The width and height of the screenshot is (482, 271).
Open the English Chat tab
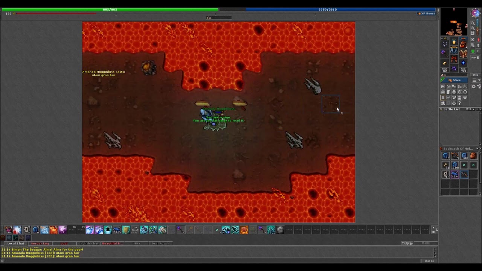click(88, 244)
